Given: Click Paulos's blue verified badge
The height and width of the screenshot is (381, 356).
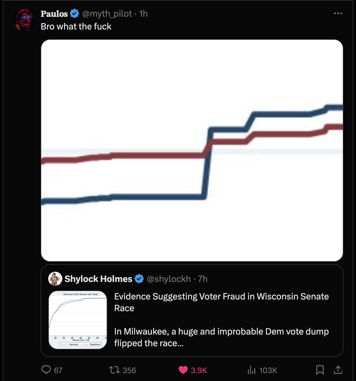Looking at the screenshot, I should pos(75,13).
